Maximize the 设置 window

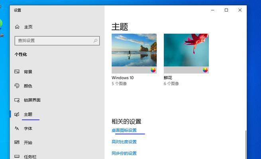[x=226, y=10]
